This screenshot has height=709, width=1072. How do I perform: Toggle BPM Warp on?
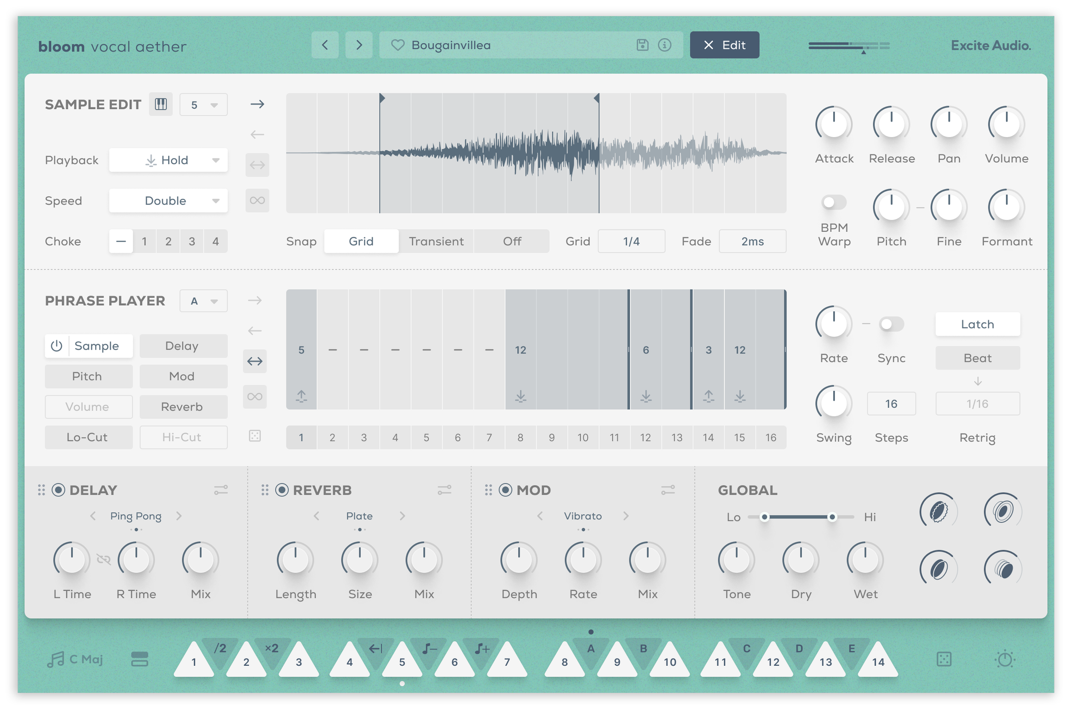834,202
